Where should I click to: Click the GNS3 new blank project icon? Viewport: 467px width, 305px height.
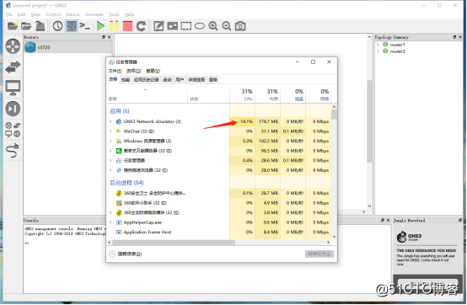(x=13, y=26)
